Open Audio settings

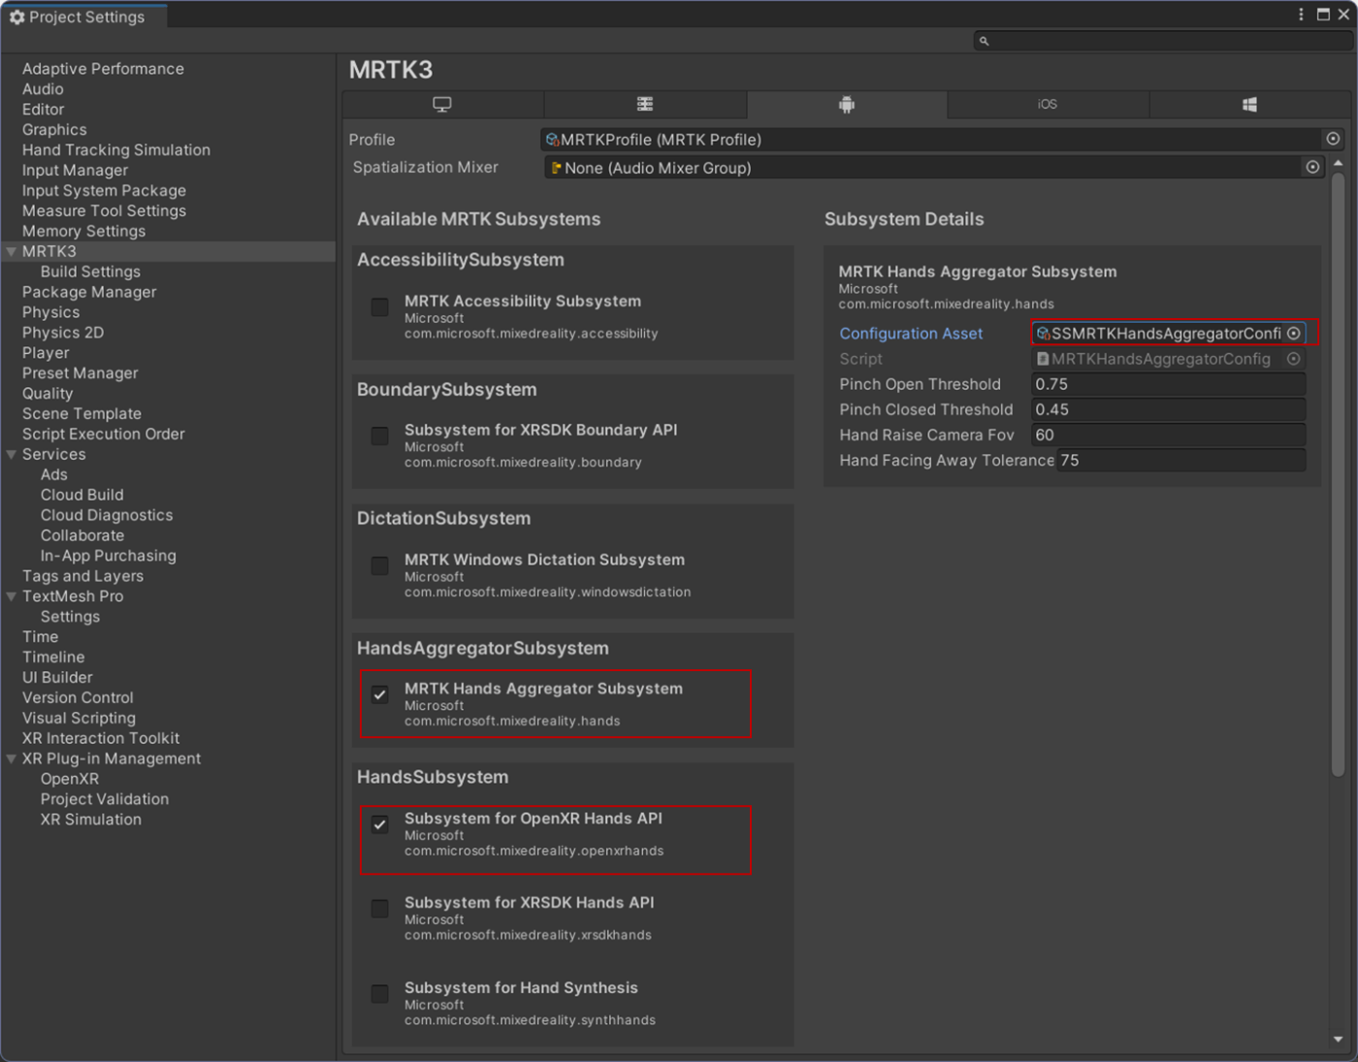tap(43, 89)
